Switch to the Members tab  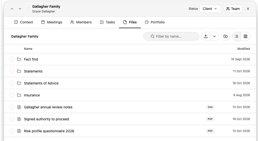[x=81, y=22]
